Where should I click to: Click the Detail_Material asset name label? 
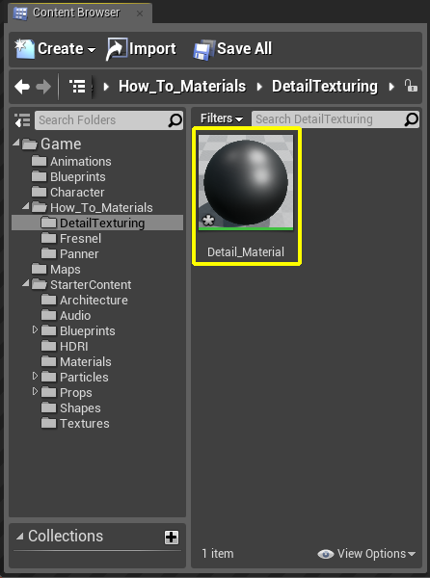(x=246, y=252)
